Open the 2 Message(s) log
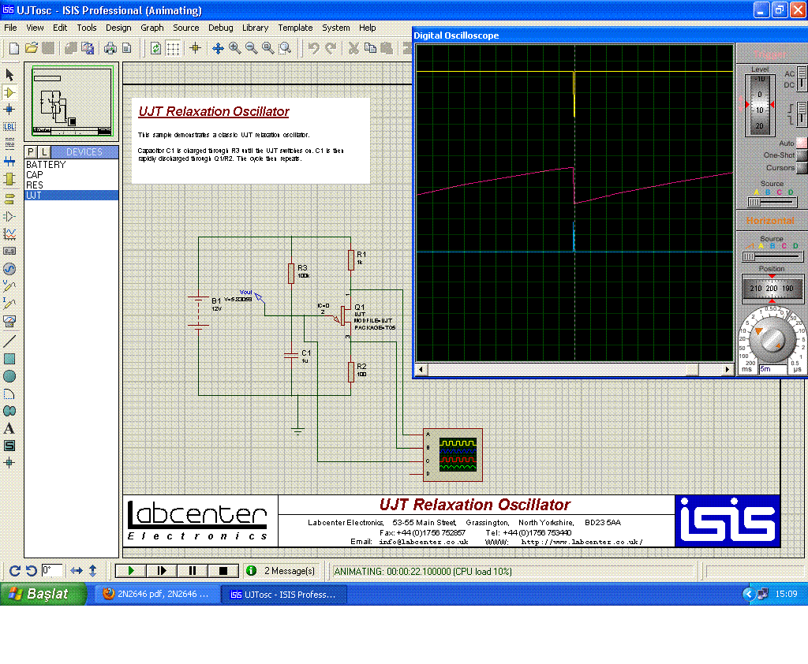Image resolution: width=808 pixels, height=664 pixels. click(281, 571)
